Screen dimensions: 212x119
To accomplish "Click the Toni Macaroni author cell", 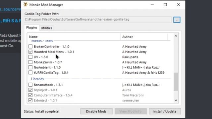I will tap(133, 95).
